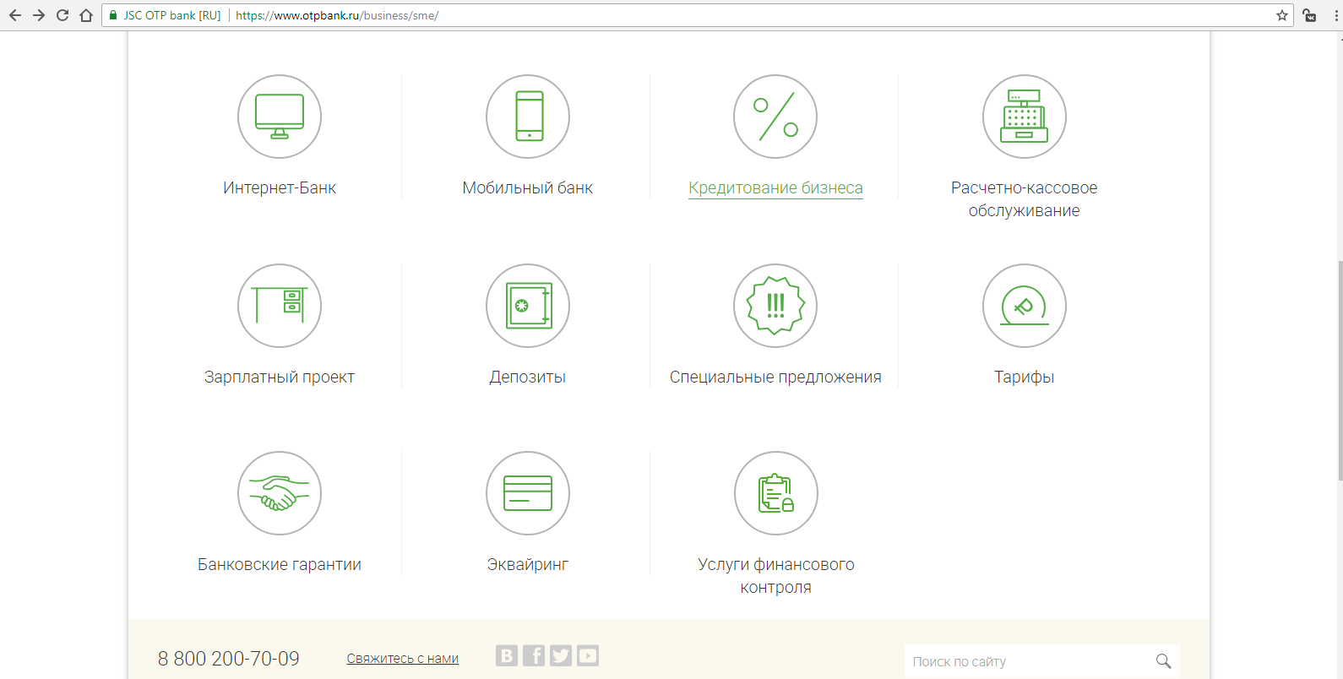Open the Twitter social icon in footer

561,655
